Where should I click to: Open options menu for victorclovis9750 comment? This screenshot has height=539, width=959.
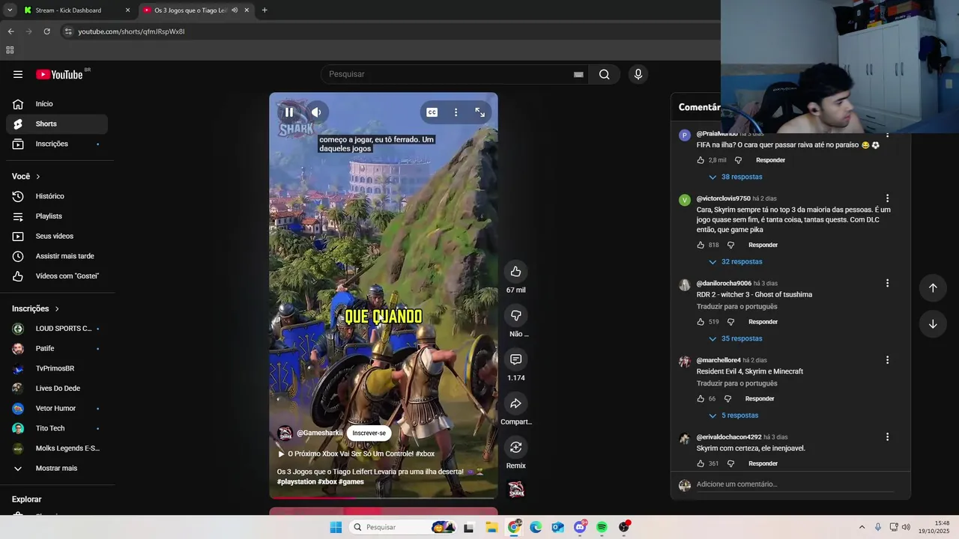tap(887, 198)
